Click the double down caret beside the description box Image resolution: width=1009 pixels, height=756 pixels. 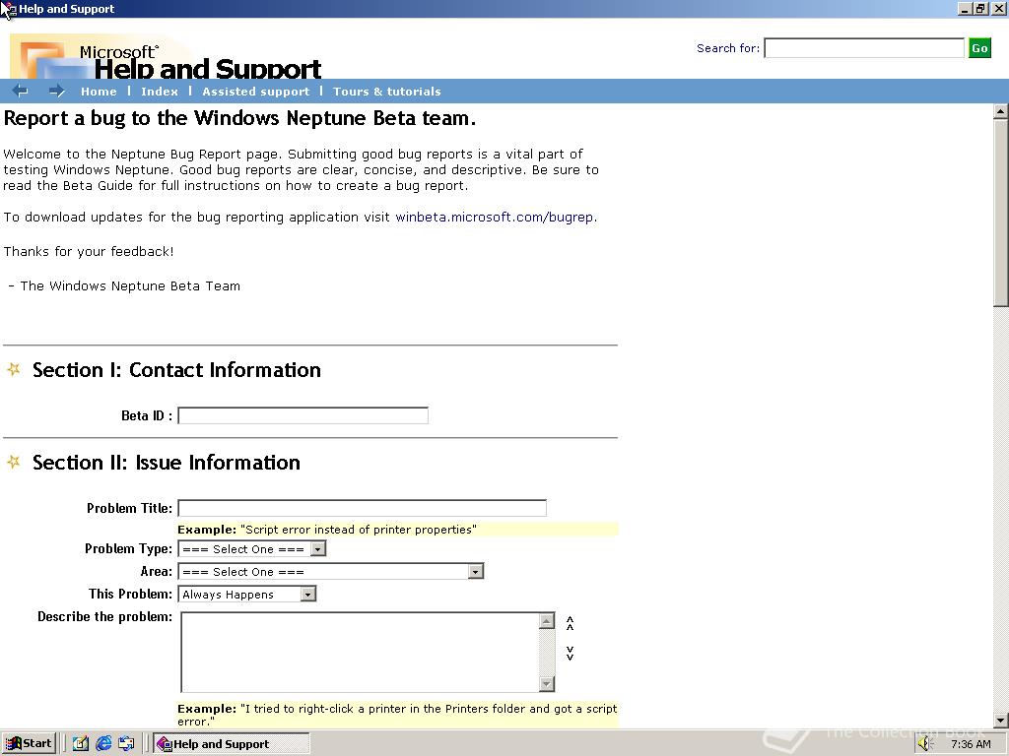pos(570,654)
